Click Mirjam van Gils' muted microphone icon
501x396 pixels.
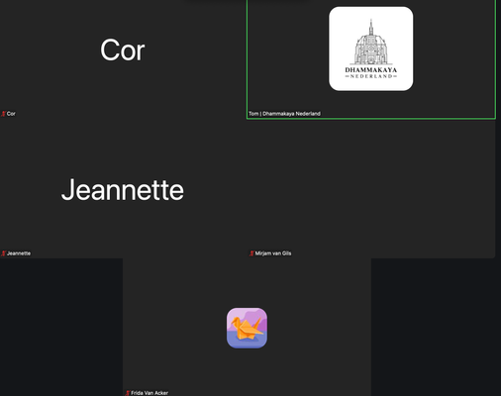tap(251, 253)
